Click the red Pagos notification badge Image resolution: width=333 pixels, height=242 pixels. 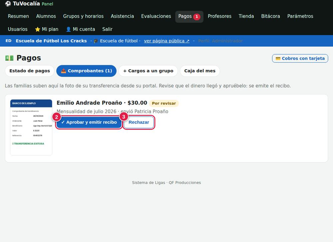coord(197,17)
